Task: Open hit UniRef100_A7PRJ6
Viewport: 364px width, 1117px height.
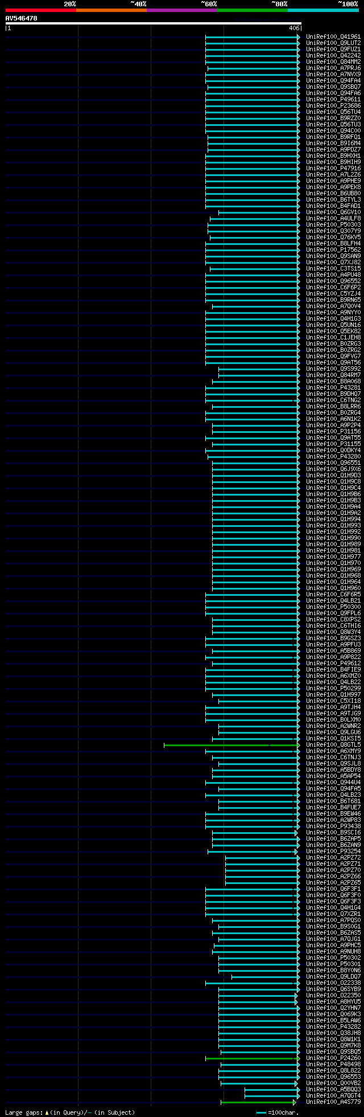Action: pyautogui.click(x=333, y=68)
